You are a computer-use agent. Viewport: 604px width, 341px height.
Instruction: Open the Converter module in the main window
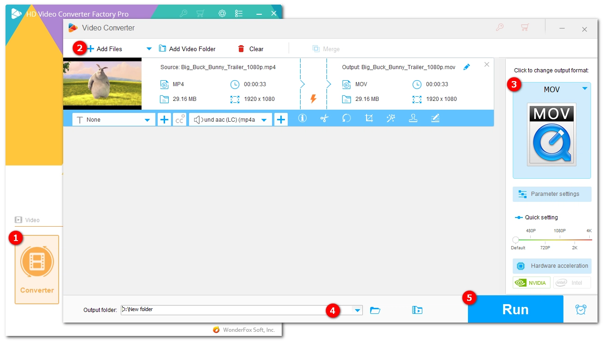37,270
